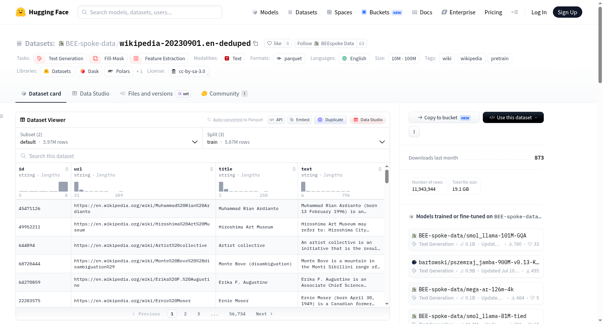Sort the id column
603x324 pixels.
pos(67,169)
